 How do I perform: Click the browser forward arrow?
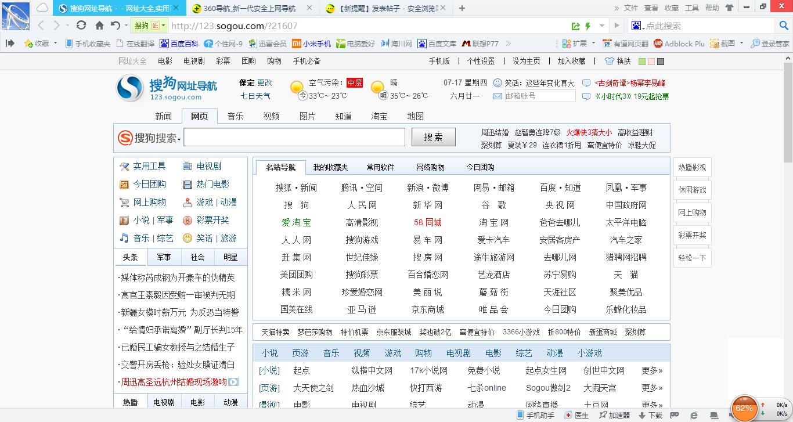[x=57, y=26]
